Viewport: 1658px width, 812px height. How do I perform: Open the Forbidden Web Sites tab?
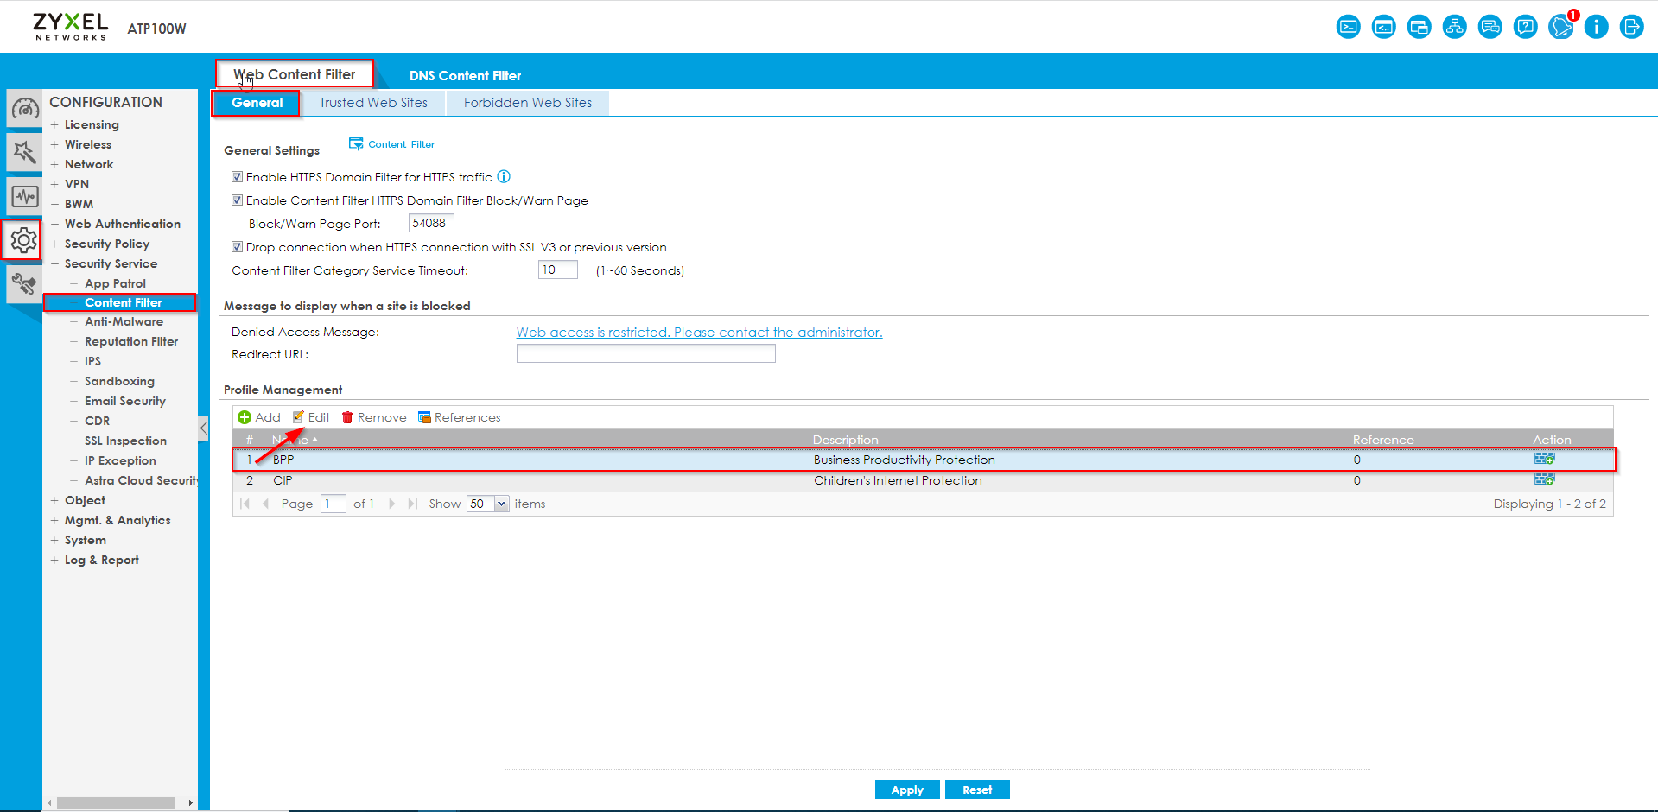click(x=527, y=103)
